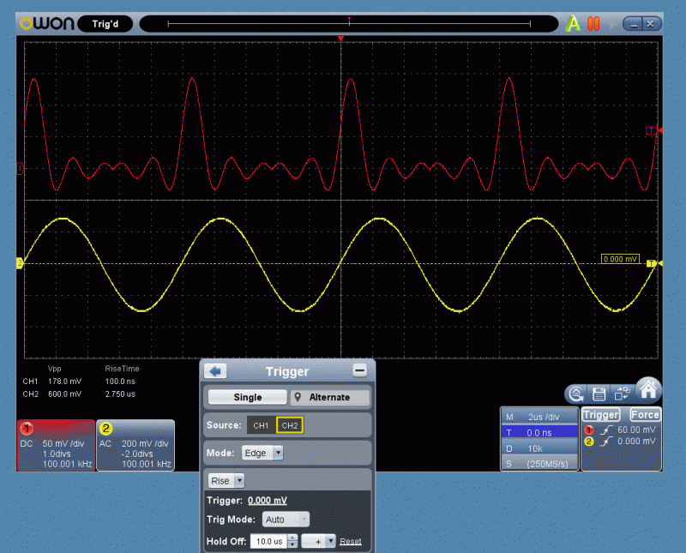Click the back arrow in Trigger panel
Viewport: 686px width, 553px height.
[x=215, y=371]
